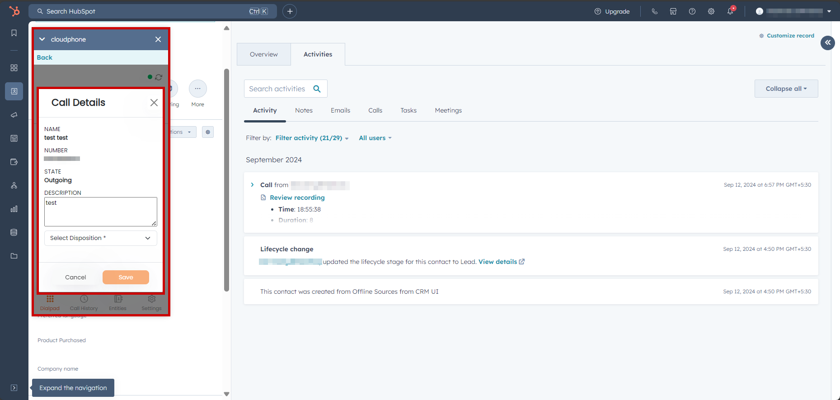This screenshot has height=400, width=840.
Task: Click the expand navigation icon
Action: [x=14, y=388]
